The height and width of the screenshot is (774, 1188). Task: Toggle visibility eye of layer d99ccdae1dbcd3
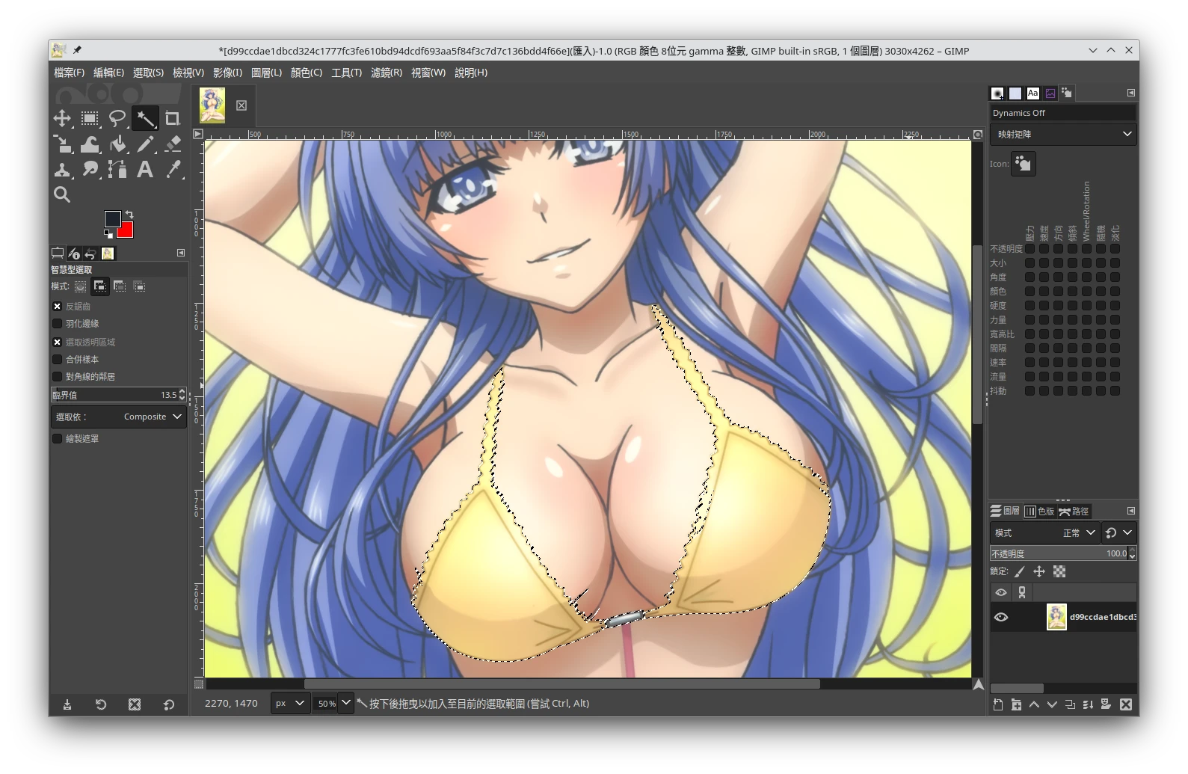1001,617
